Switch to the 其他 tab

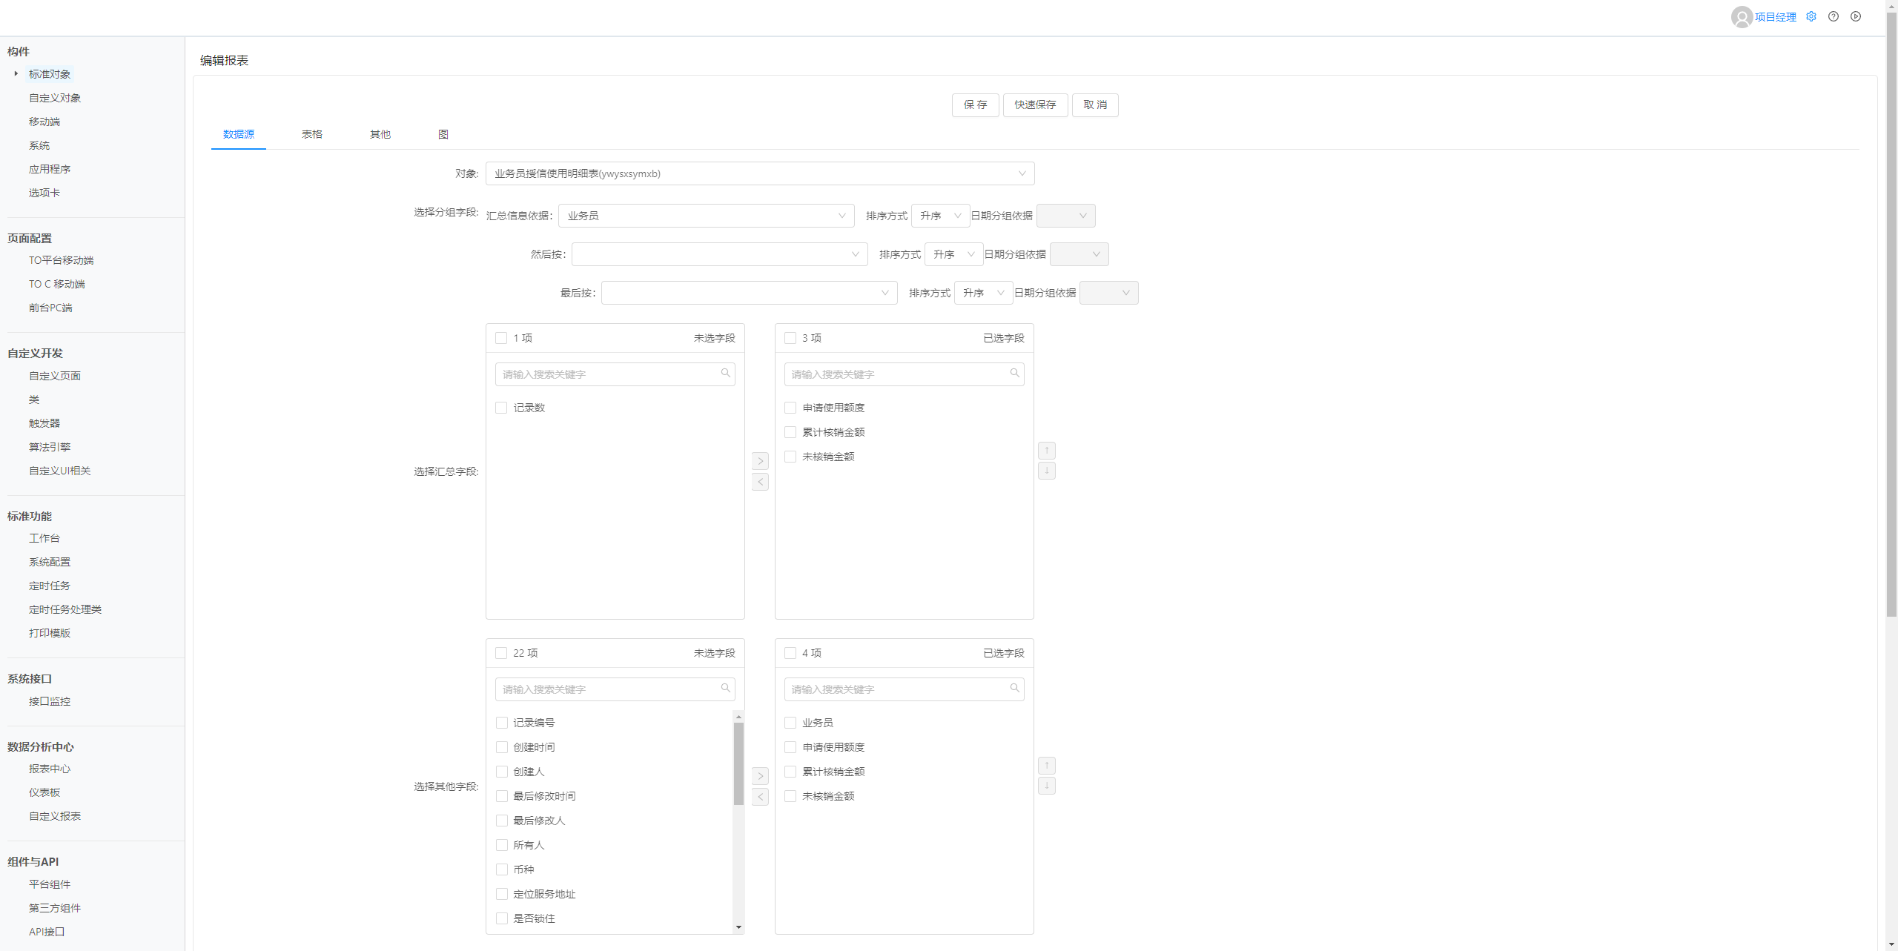tap(380, 134)
